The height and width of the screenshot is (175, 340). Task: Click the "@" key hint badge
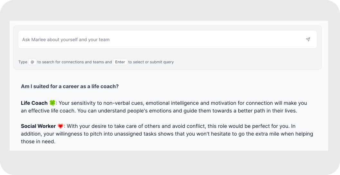click(x=32, y=62)
